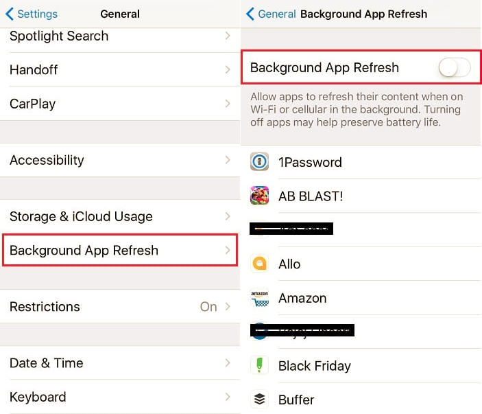The image size is (482, 414).
Task: Tap the AB BLAST! game icon
Action: 259,196
